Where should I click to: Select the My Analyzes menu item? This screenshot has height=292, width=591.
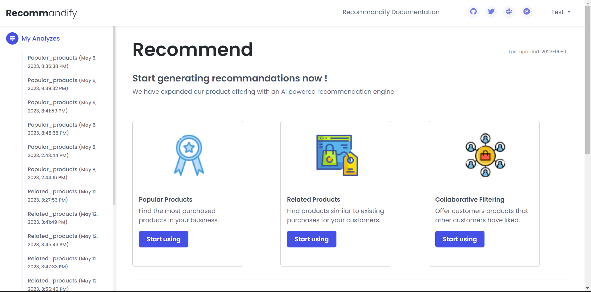[41, 38]
